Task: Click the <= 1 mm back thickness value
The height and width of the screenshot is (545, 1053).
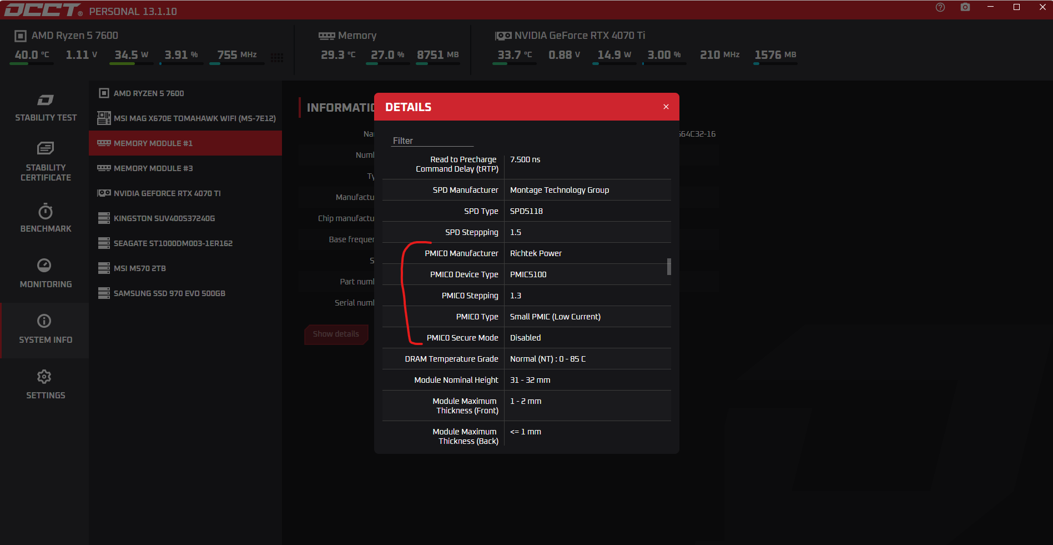Action: [x=526, y=432]
